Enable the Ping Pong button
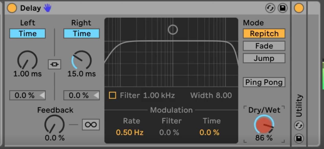Screen dimensions: 324x149 click(264, 82)
